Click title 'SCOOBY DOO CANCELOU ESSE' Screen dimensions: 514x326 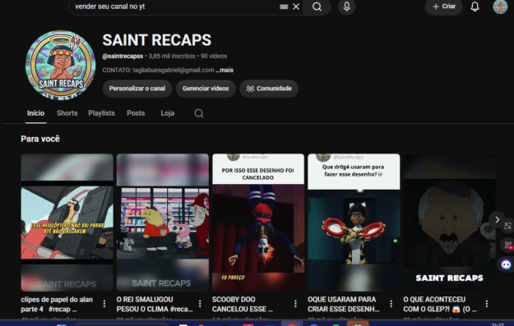point(243,305)
